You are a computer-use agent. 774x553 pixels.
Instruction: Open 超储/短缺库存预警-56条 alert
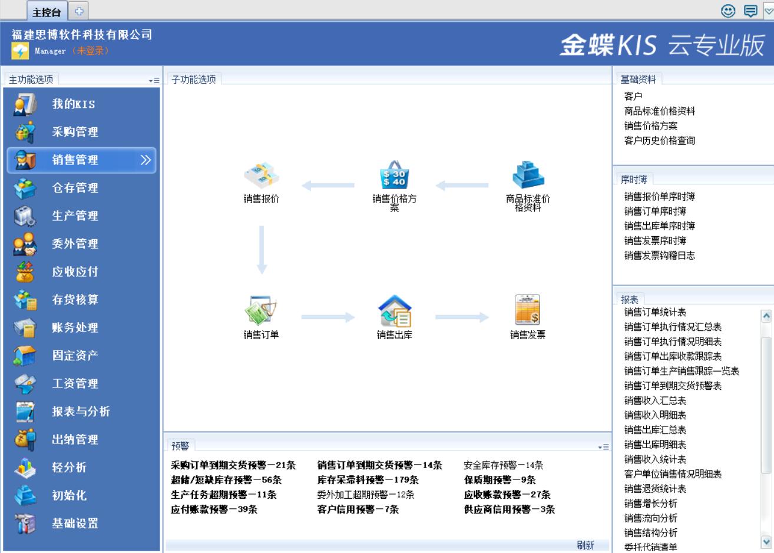[226, 480]
